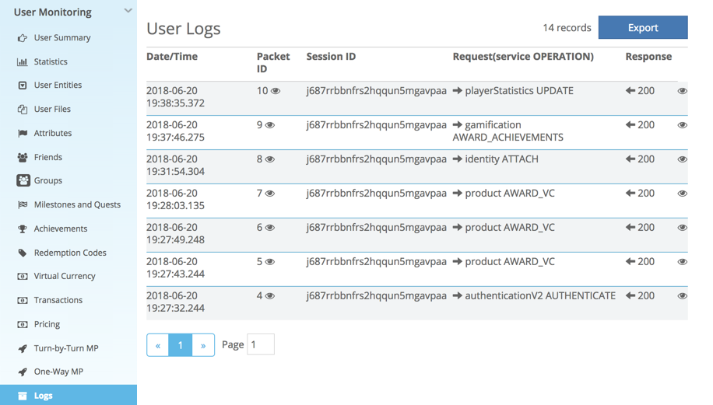View packet 4 details eye icon
The height and width of the screenshot is (405, 713).
(270, 296)
